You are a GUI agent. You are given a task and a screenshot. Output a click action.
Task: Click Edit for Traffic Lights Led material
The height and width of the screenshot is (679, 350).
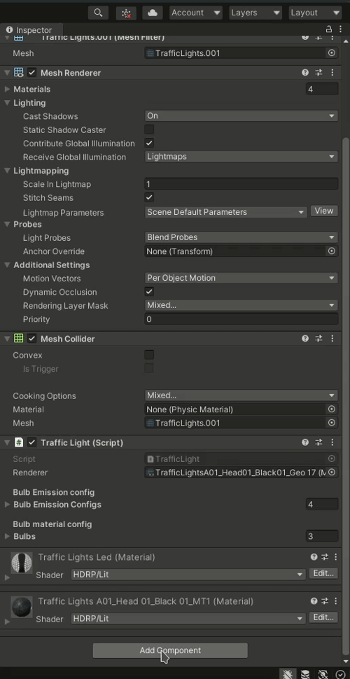coord(323,573)
